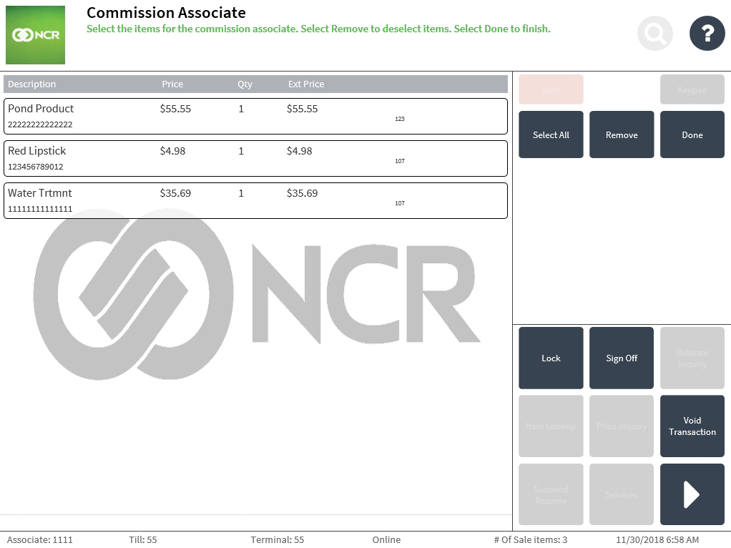Image resolution: width=731 pixels, height=548 pixels.
Task: Click the magnifier search icon
Action: (x=655, y=33)
